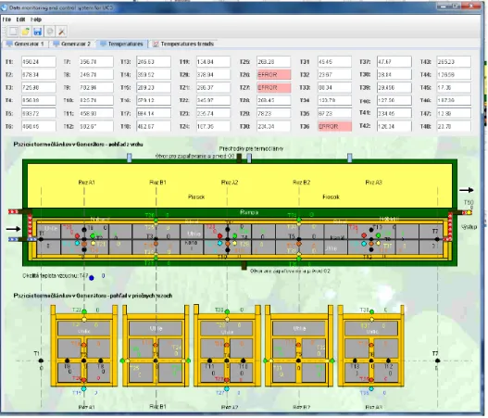The width and height of the screenshot is (488, 418).
Task: Select the T12 temperature value field
Action: 96,126
